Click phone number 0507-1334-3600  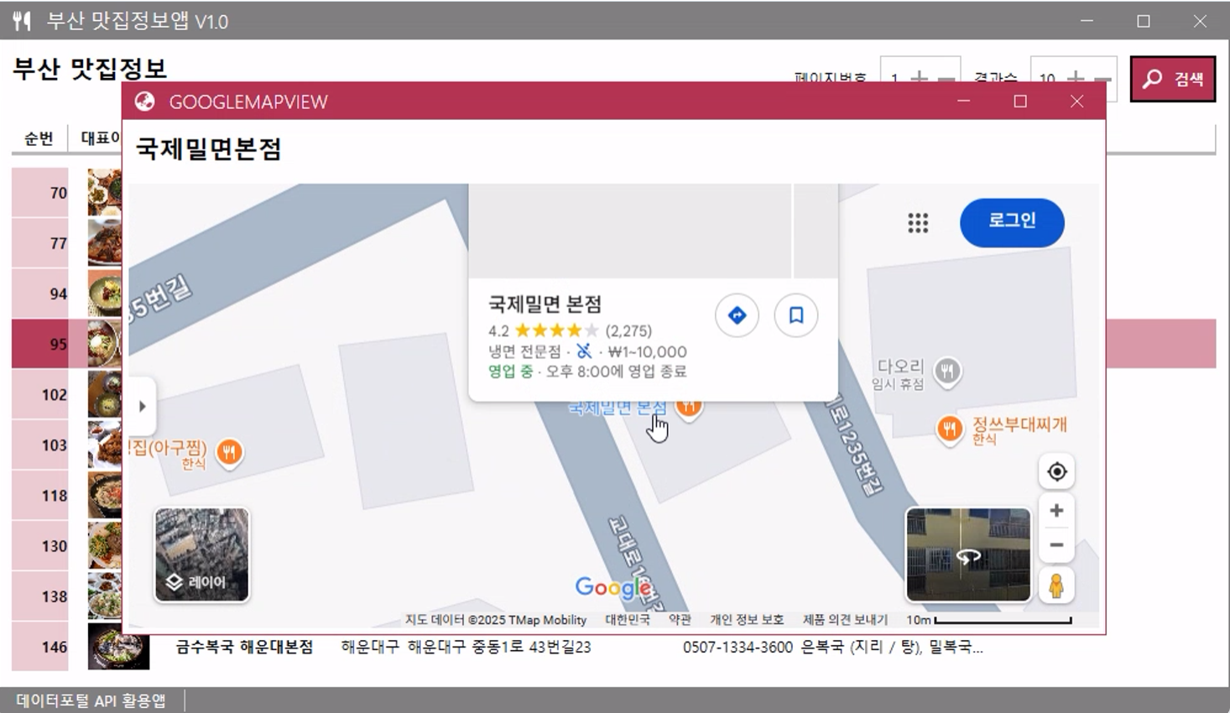tap(737, 647)
